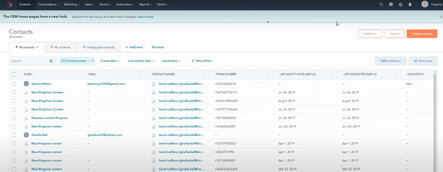The height and width of the screenshot is (172, 443).
Task: Click email jashmin.p1295@gmail.com
Action: (106, 84)
